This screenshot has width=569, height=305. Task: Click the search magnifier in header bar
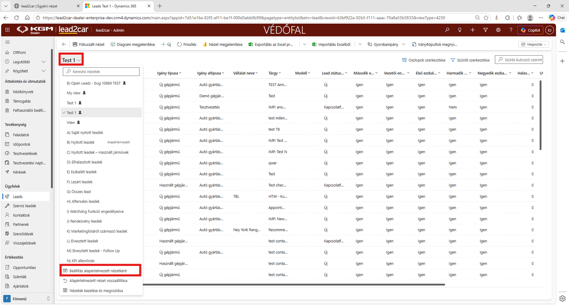click(447, 30)
